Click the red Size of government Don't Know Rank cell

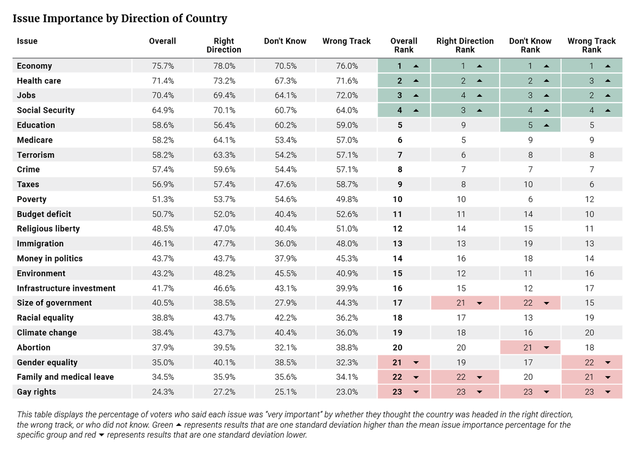tap(530, 303)
